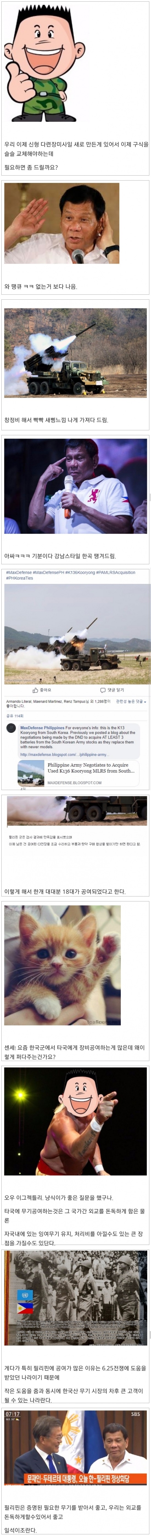This screenshot has width=151, height=1536.
Task: Open the maxdefense.blogspot.com URL in the comment
Action: [x=64, y=754]
